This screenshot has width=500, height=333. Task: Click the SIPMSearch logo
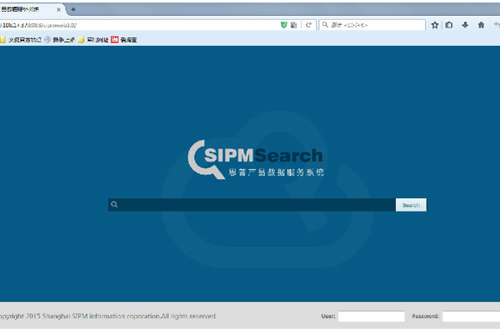256,159
